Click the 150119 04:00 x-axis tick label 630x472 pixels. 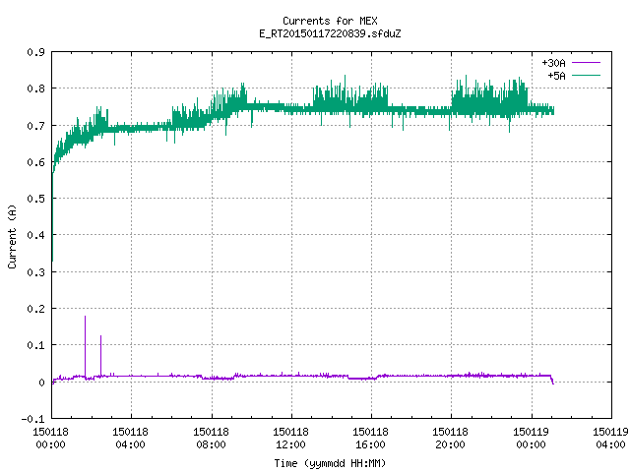pyautogui.click(x=610, y=439)
